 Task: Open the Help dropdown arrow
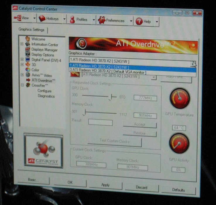pyautogui.click(x=157, y=22)
